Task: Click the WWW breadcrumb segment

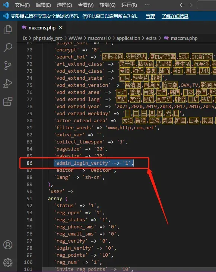Action: (x=75, y=38)
